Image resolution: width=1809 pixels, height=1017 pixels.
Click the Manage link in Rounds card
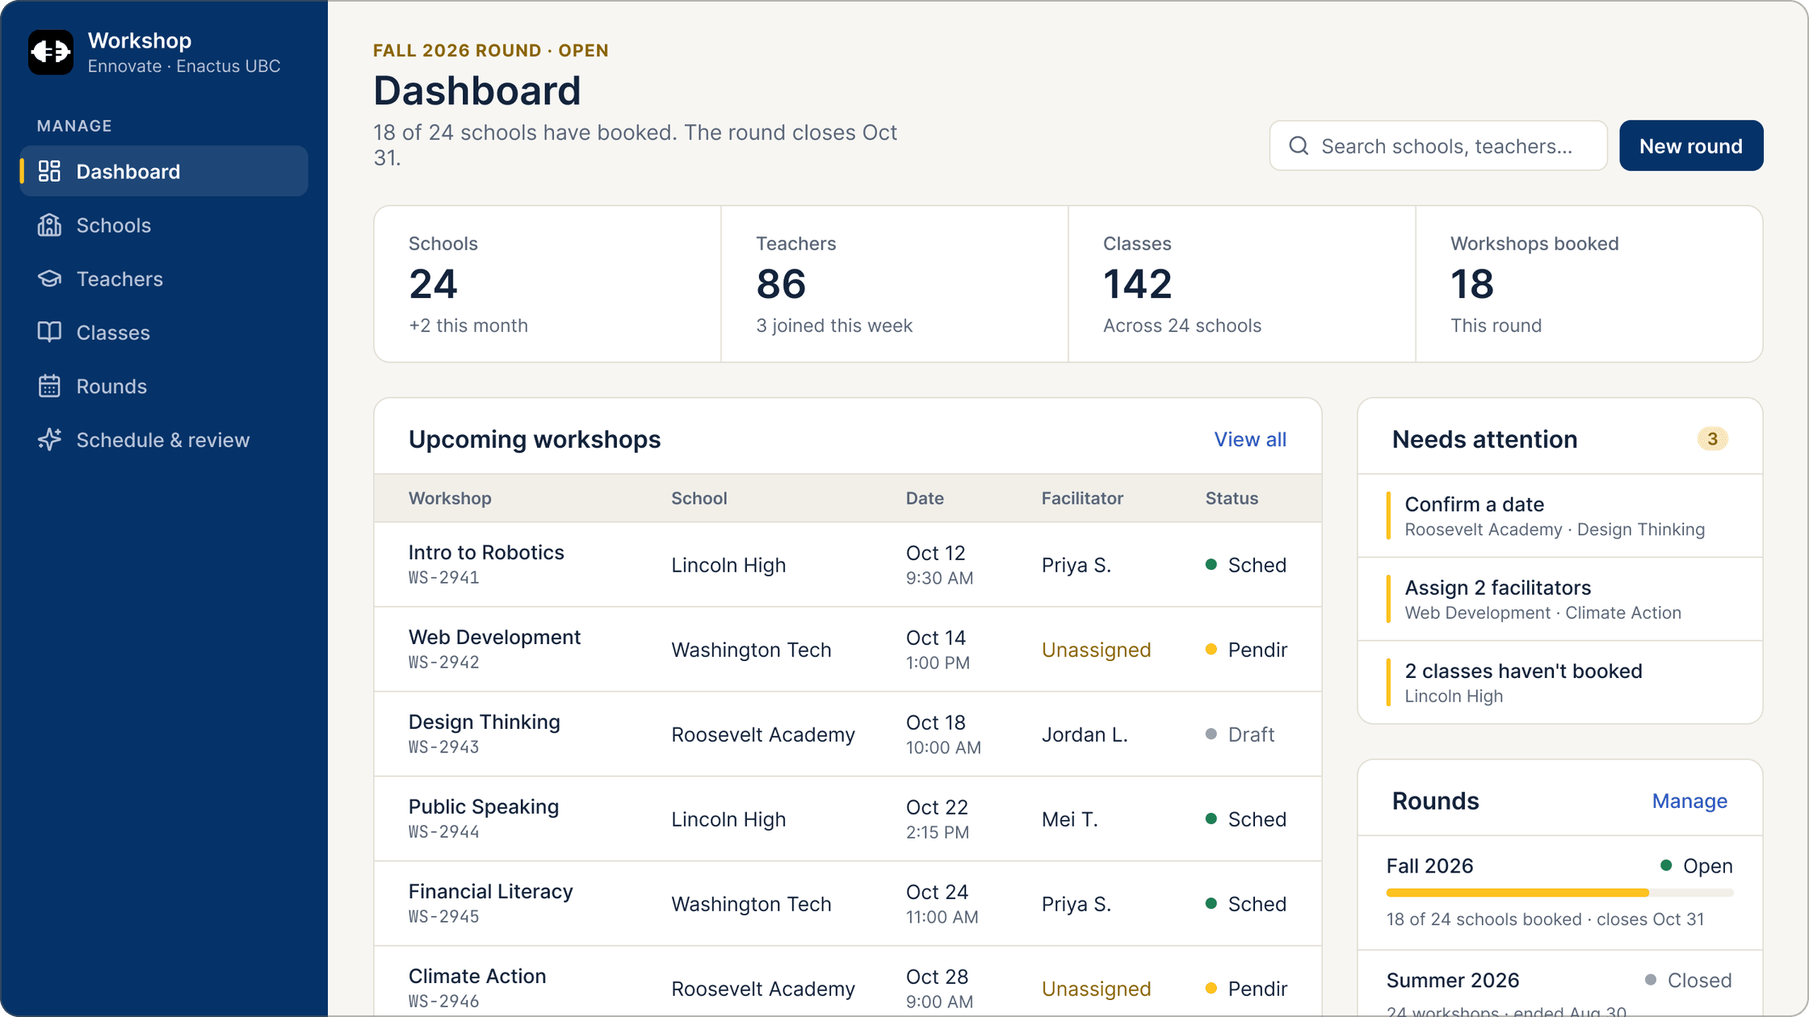tap(1689, 801)
